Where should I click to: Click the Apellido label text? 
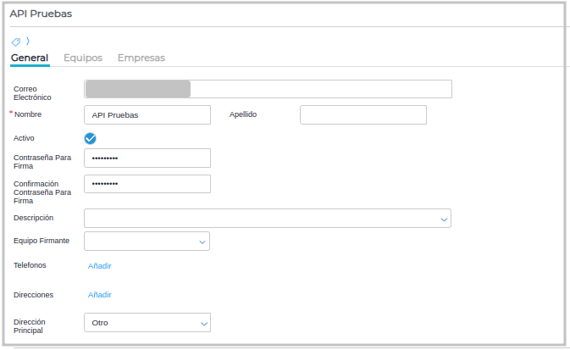(243, 114)
